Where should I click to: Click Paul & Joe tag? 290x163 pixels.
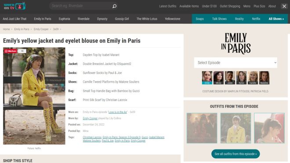click(x=108, y=141)
